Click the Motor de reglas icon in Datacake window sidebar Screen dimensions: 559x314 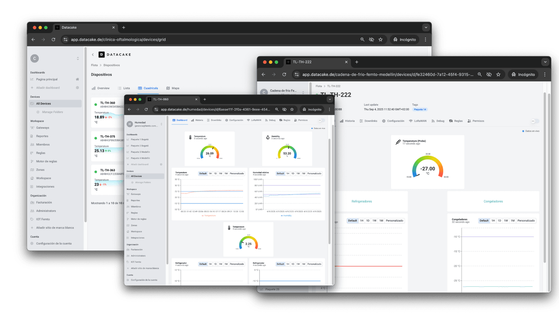[32, 161]
